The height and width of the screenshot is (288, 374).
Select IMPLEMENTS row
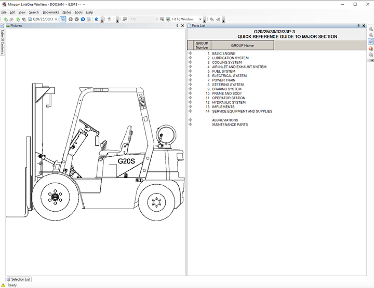[x=223, y=107]
